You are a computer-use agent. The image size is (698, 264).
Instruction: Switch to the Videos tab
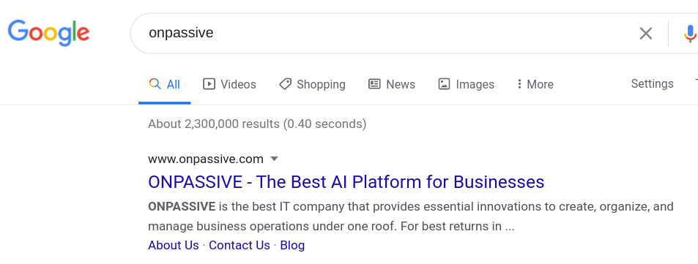(x=229, y=84)
